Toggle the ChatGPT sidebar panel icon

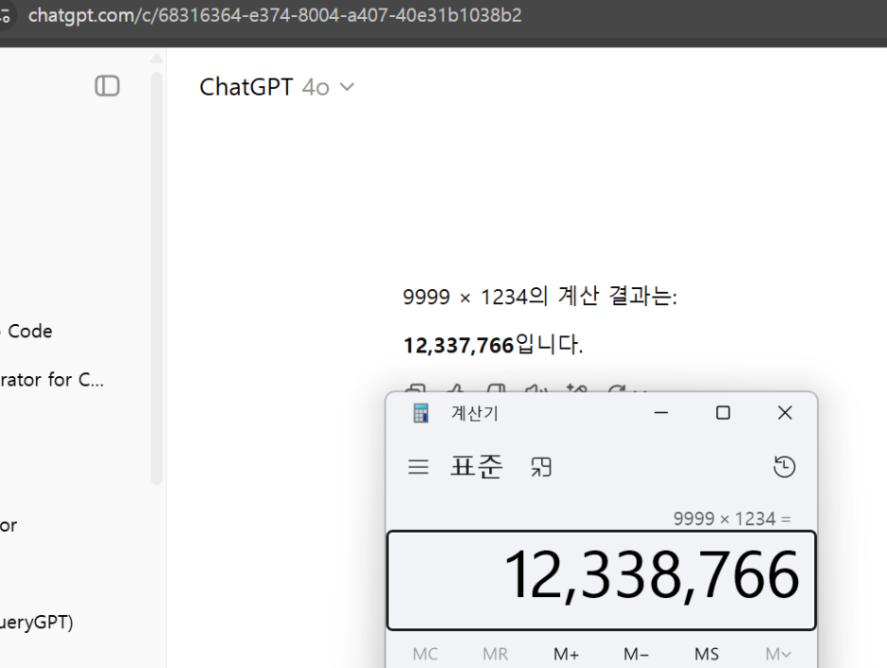click(x=107, y=86)
